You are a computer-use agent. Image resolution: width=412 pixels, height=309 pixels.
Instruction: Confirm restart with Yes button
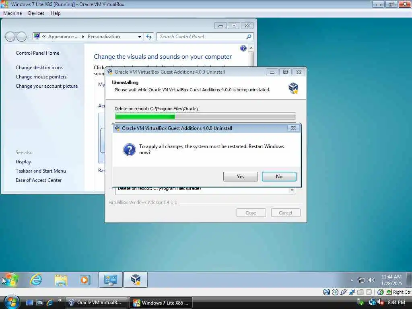pos(241,177)
